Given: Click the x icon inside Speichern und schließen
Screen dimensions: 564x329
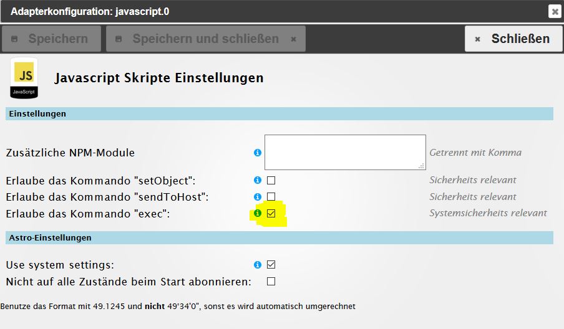Looking at the screenshot, I should point(293,39).
